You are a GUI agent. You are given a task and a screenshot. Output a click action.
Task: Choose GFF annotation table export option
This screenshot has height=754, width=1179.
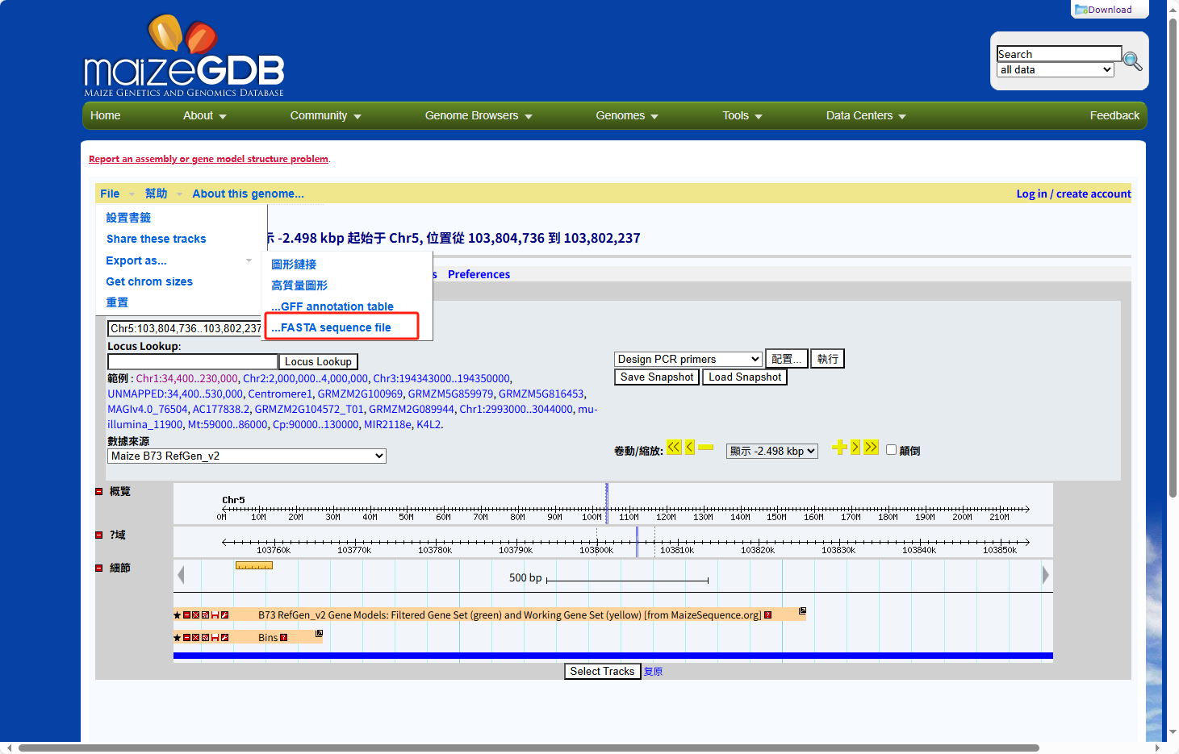[332, 307]
